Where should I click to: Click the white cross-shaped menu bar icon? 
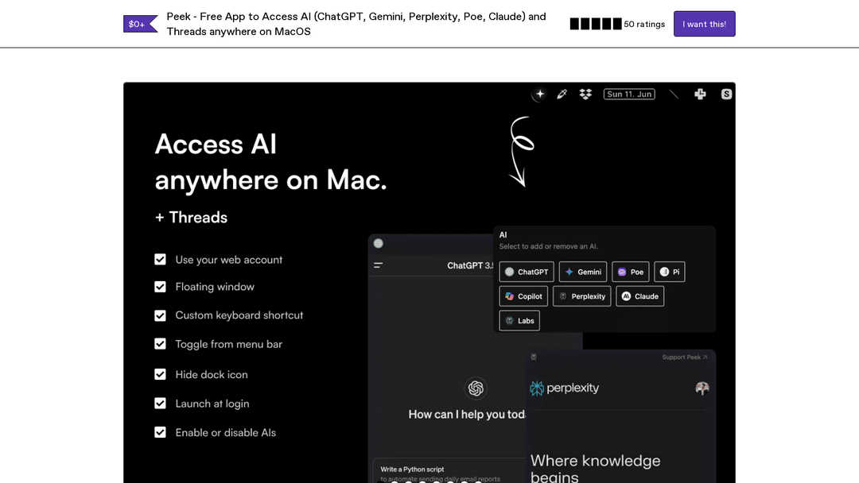(x=700, y=94)
